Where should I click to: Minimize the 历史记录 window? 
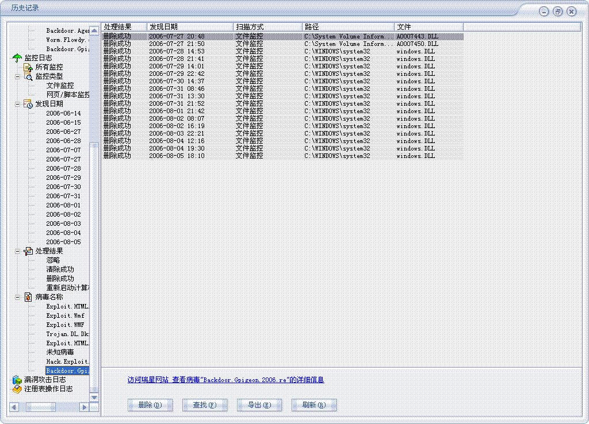coord(544,11)
